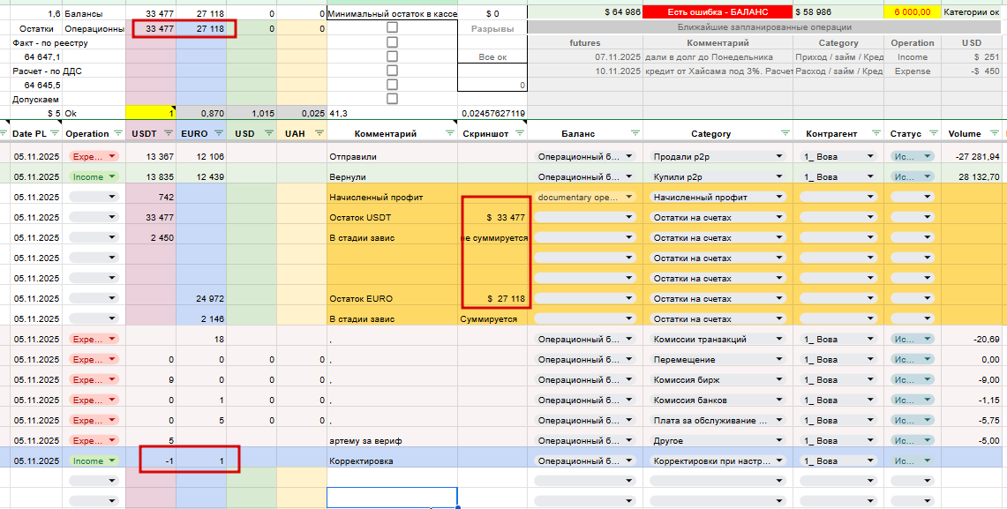Expand Income operation dropdown for Вернули row
1007x509 pixels.
94,176
